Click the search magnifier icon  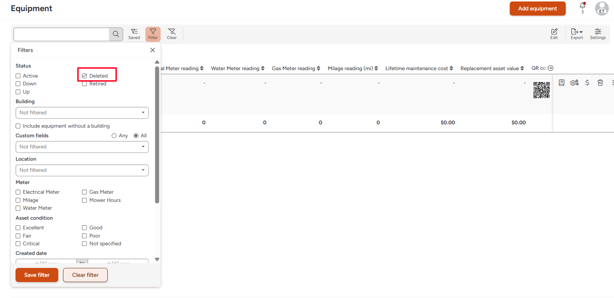coord(116,34)
